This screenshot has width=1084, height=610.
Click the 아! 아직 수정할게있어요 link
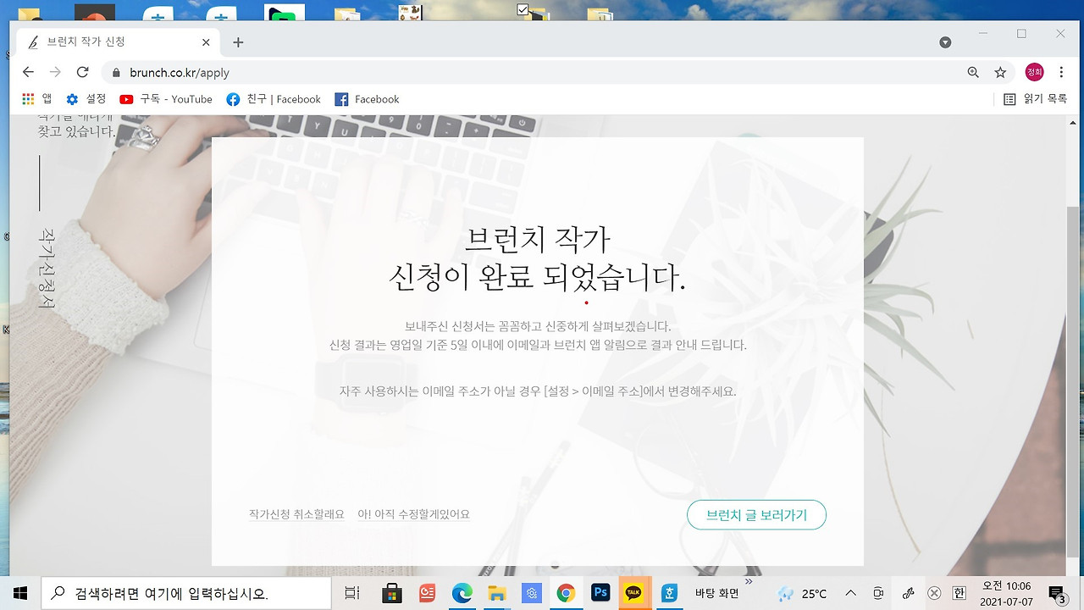(x=413, y=514)
